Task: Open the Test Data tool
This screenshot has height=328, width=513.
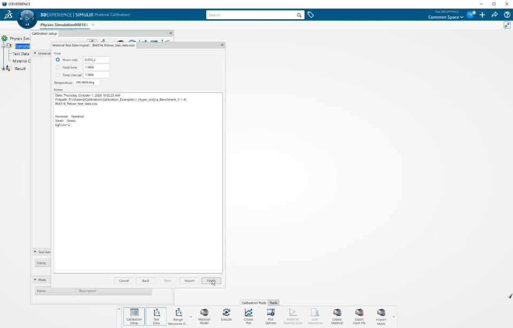Action: click(157, 316)
